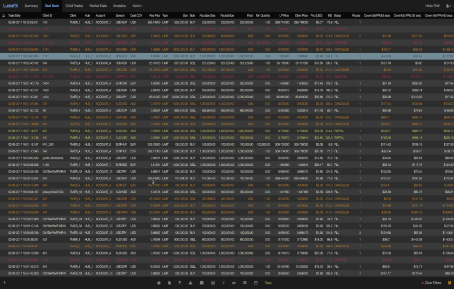Open the dashboard gauge icon in the bottom toolbar
This screenshot has height=289, width=454.
(x=159, y=283)
